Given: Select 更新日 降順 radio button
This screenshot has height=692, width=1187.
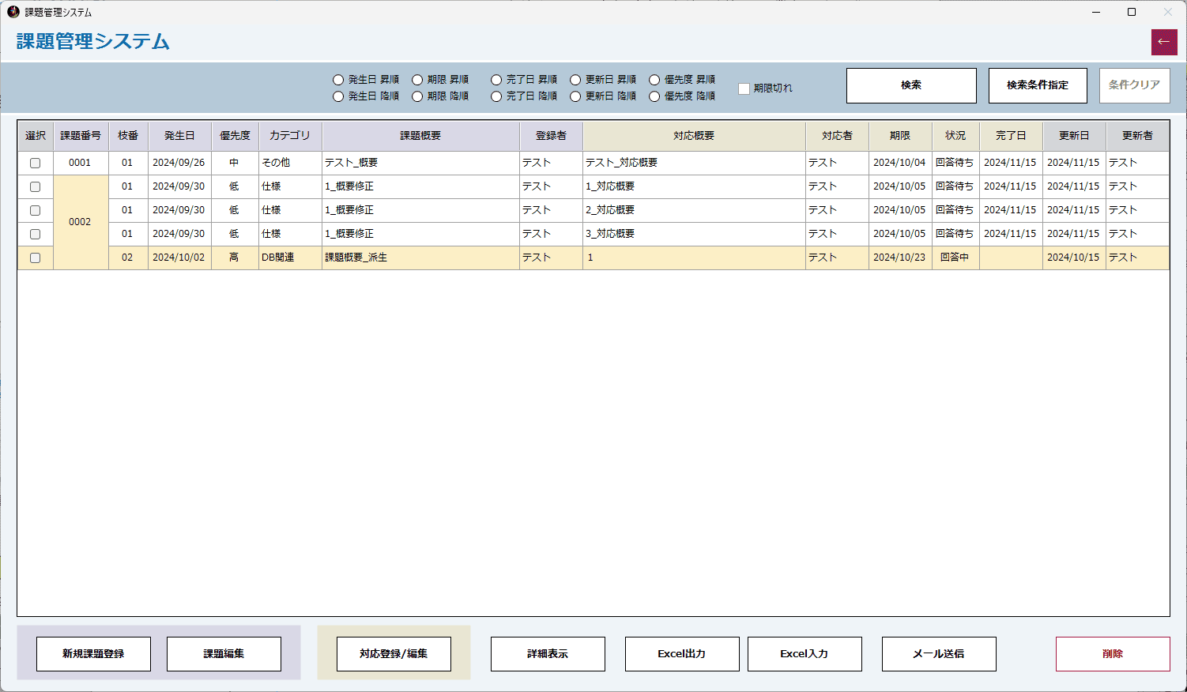Looking at the screenshot, I should click(x=603, y=96).
